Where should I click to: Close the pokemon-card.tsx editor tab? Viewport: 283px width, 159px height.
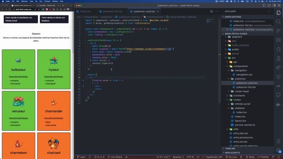[158, 11]
